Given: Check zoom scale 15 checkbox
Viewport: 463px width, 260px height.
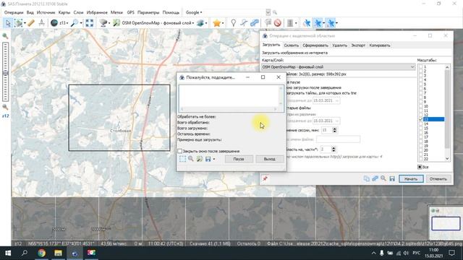Looking at the screenshot, I should [x=421, y=129].
